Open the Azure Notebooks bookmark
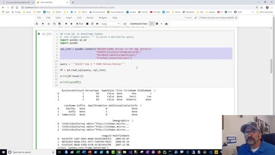This screenshot has width=275, height=155. pos(116,12)
